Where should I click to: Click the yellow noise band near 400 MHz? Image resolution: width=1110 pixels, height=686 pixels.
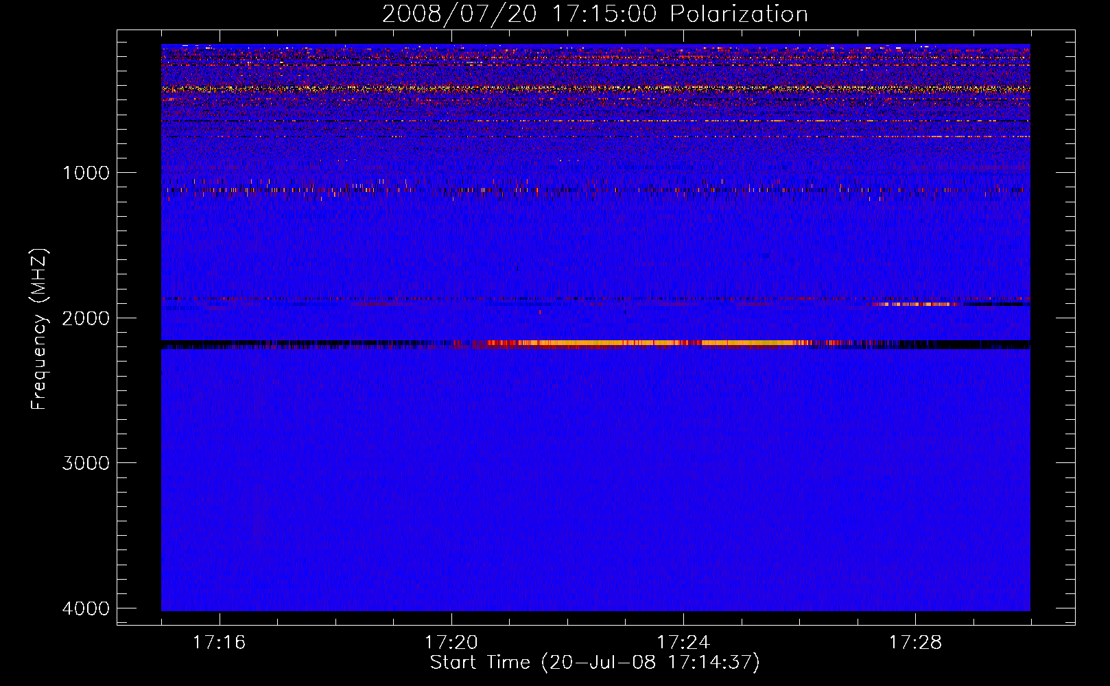(x=595, y=88)
